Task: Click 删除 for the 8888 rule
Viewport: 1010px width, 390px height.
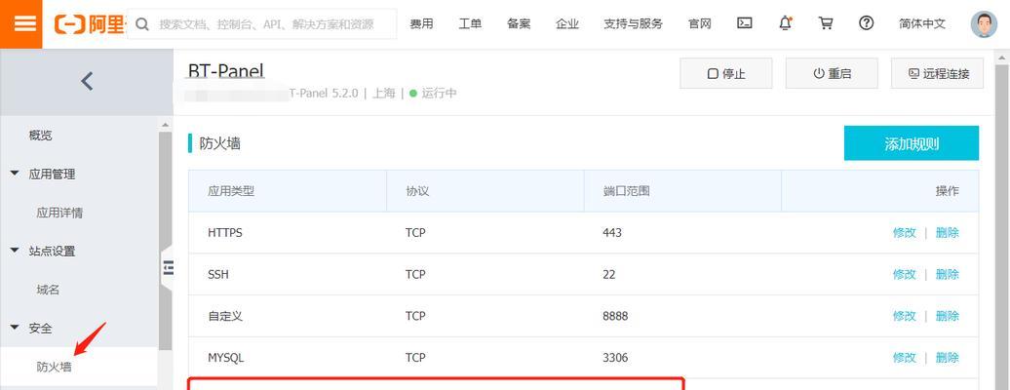Action: point(947,316)
